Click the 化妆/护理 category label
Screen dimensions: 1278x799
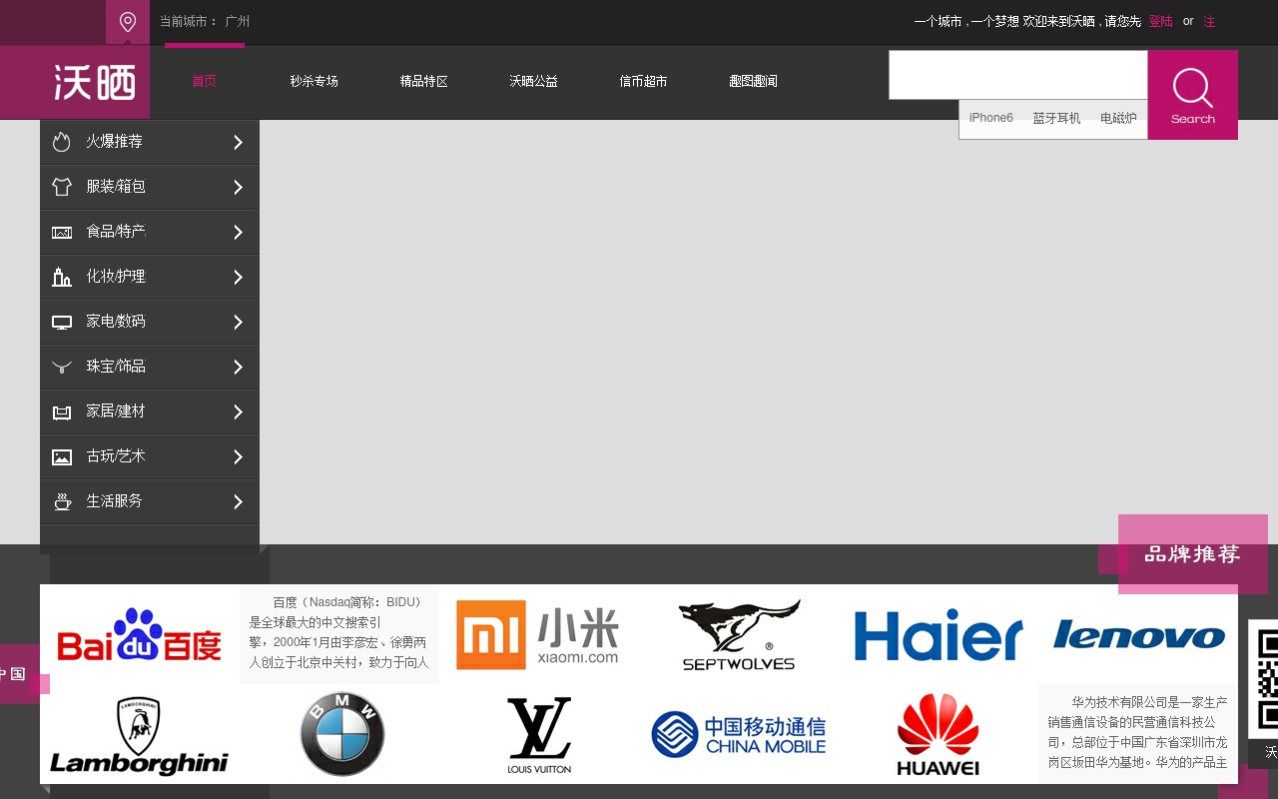pyautogui.click(x=116, y=277)
